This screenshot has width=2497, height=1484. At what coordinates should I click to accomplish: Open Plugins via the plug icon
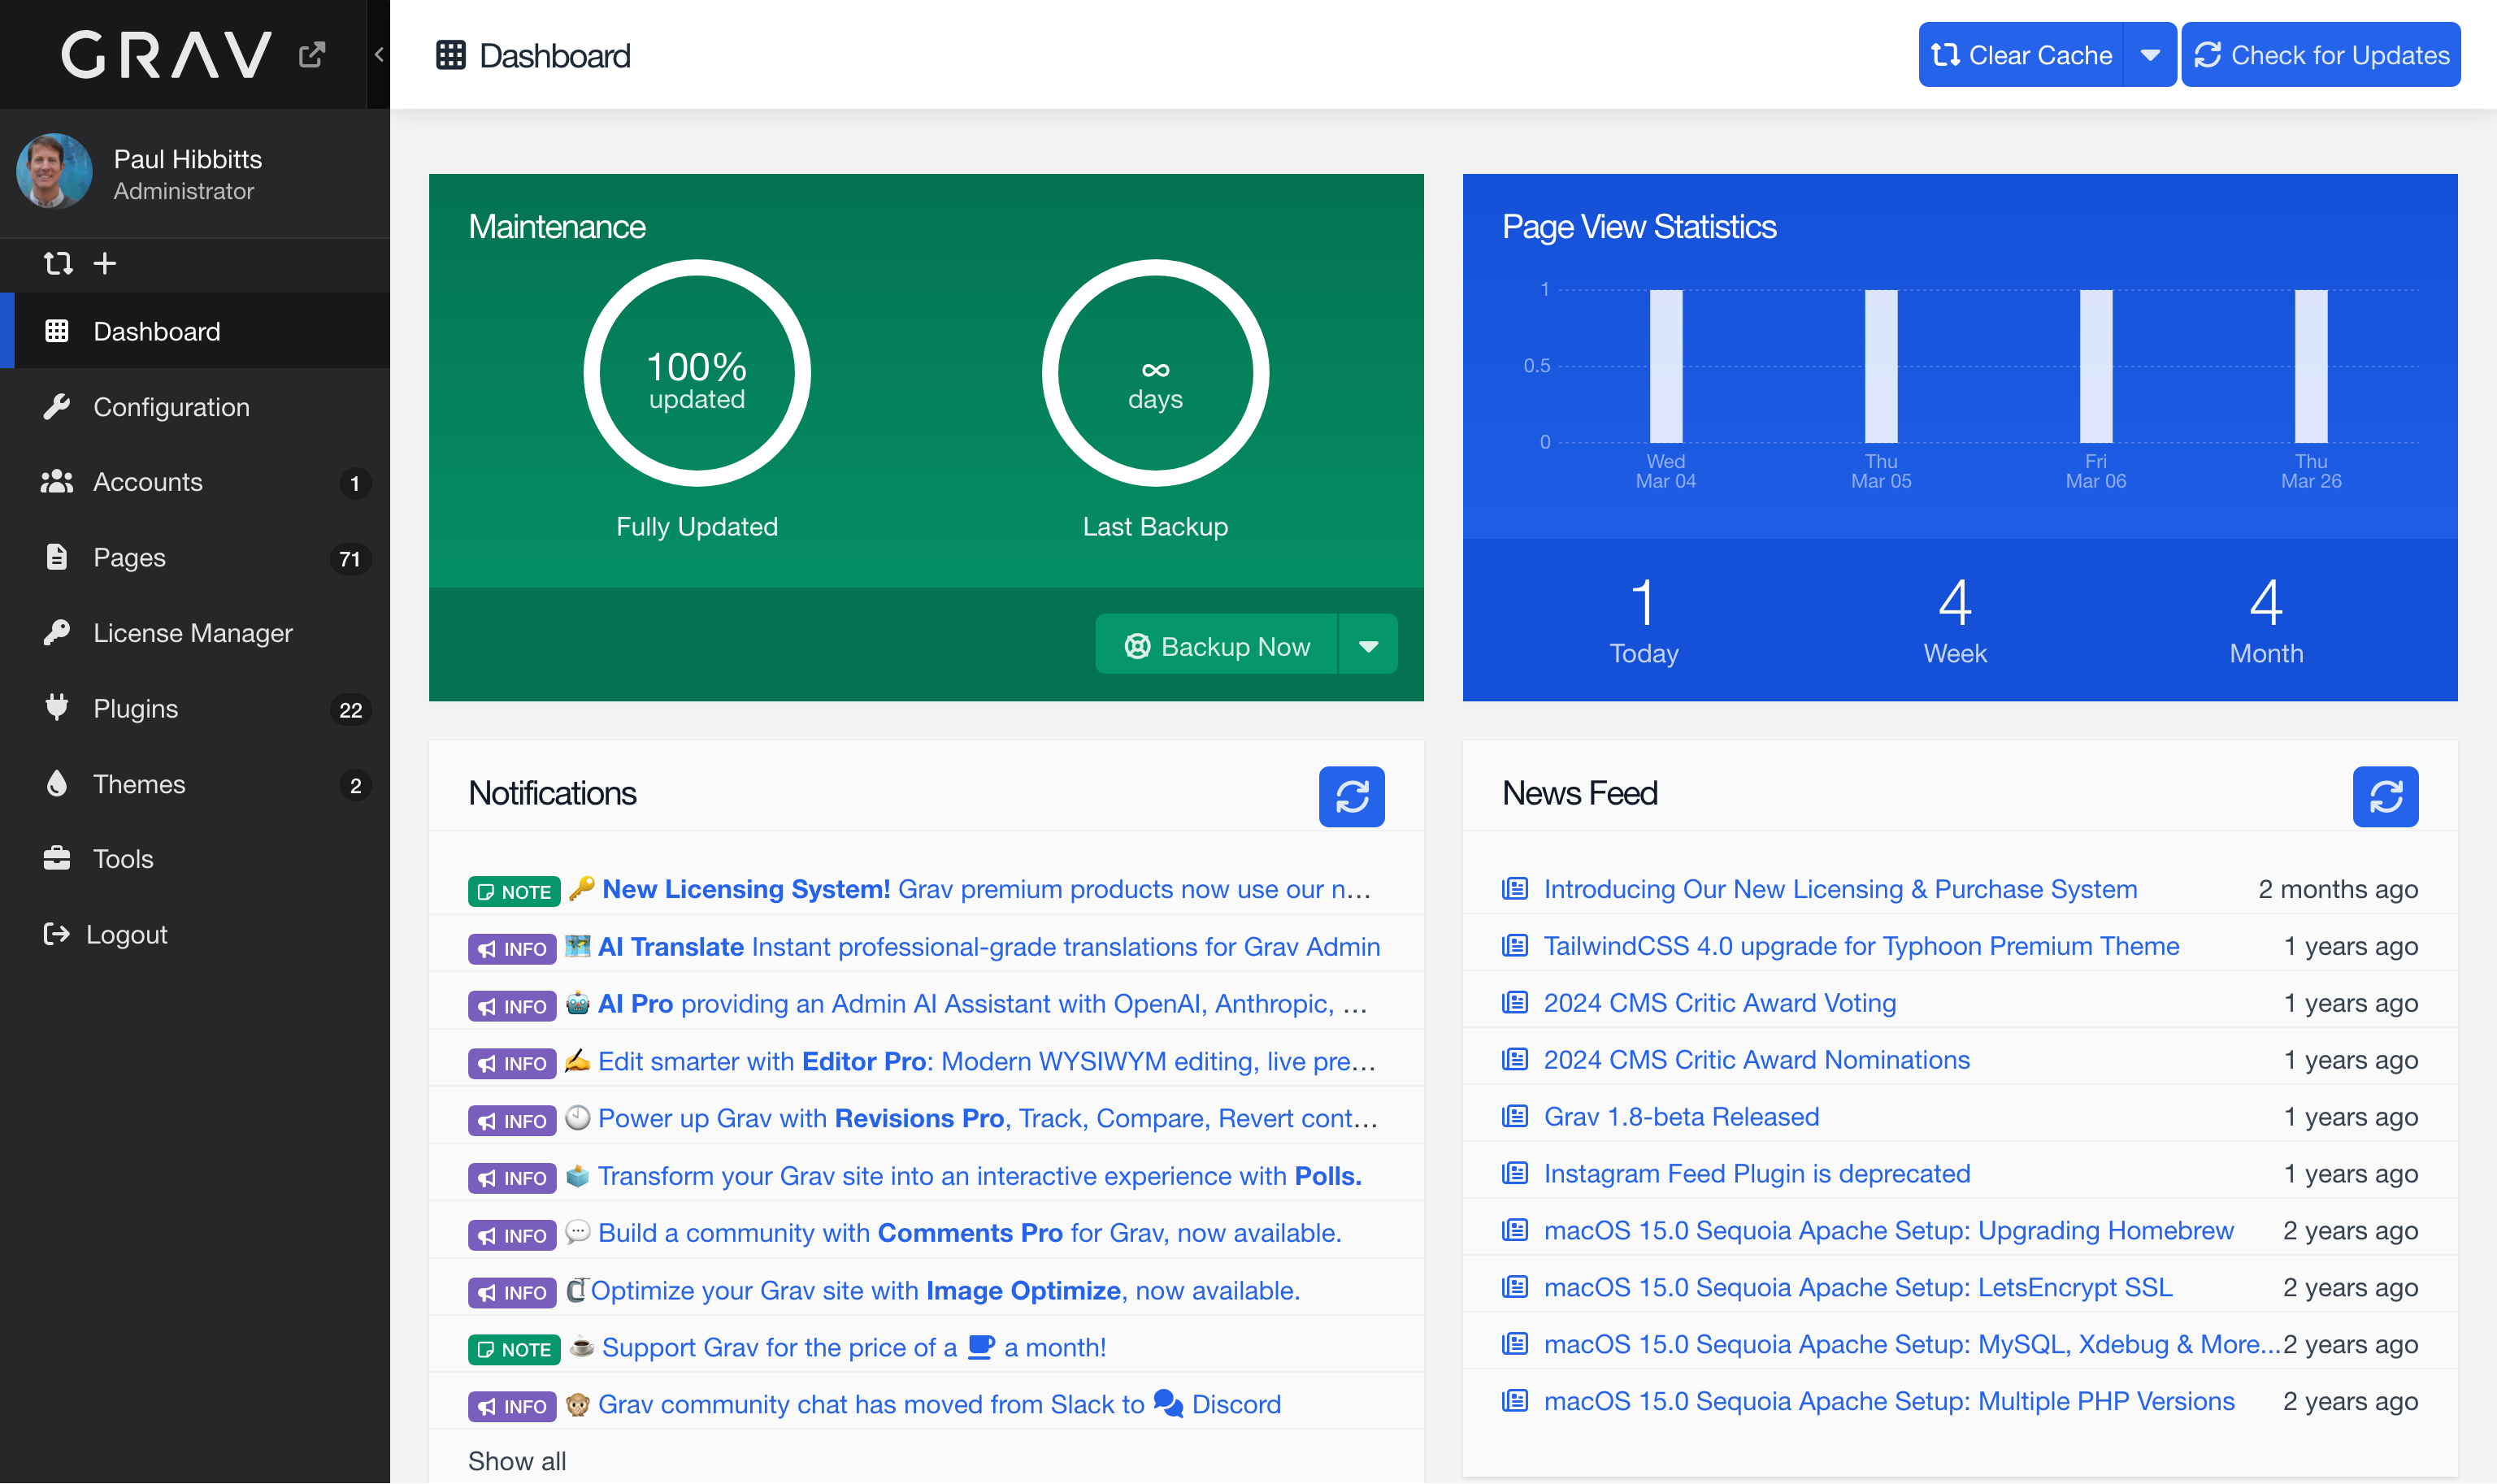click(57, 707)
